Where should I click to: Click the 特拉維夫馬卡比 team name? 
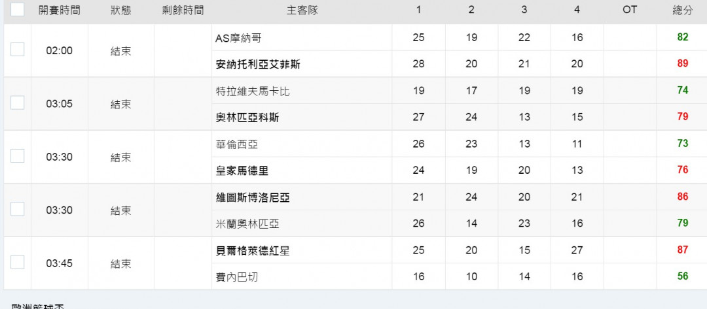click(253, 91)
